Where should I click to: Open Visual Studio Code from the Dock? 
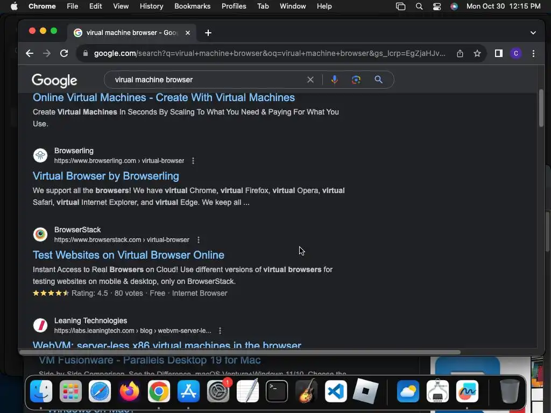tap(336, 391)
